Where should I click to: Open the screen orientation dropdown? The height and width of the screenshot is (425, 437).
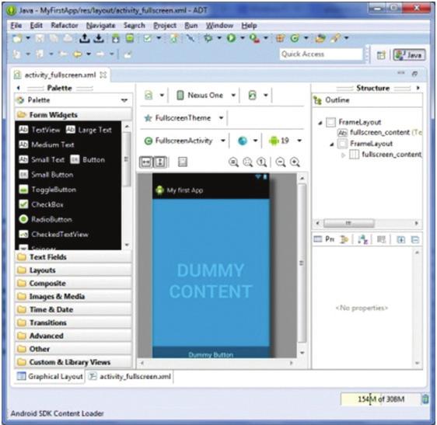pos(266,96)
